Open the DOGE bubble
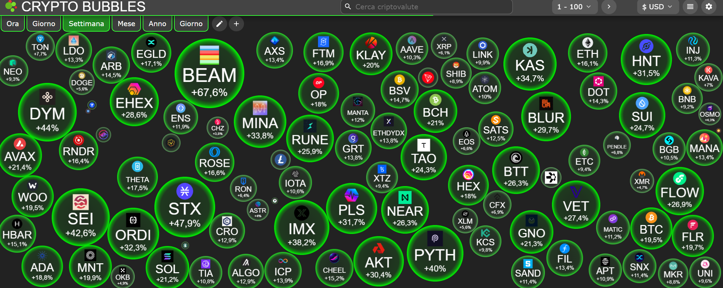 [82, 82]
